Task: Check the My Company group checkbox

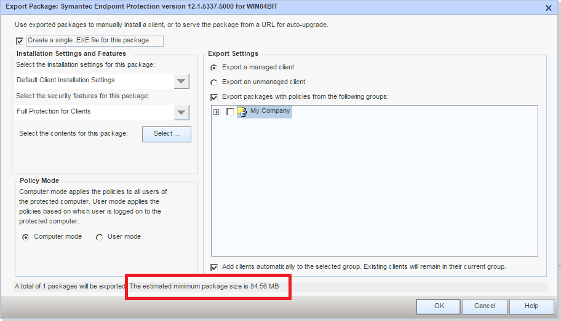Action: click(230, 112)
